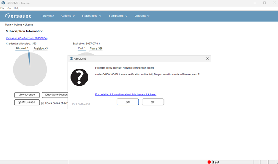The image size is (278, 164).
Task: Confirm offline request with Yes button
Action: [128, 102]
